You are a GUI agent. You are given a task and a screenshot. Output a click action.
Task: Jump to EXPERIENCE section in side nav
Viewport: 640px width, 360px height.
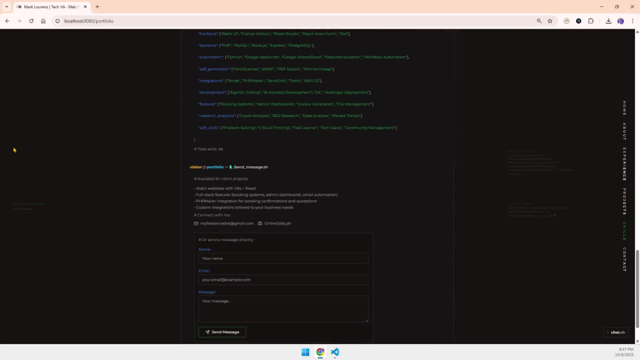click(624, 164)
